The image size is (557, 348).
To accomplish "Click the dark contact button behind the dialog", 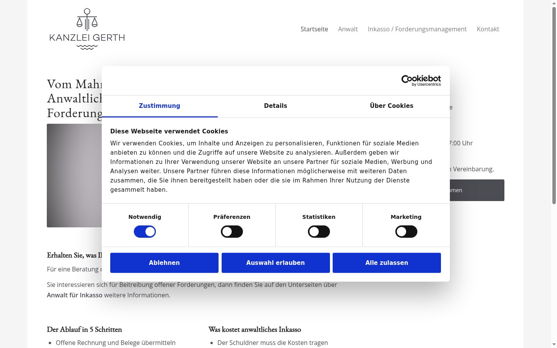I will [477, 190].
